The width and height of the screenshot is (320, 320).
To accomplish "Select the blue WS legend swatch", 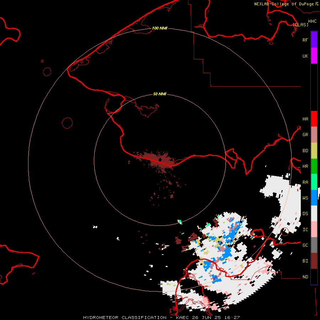I will click(314, 198).
